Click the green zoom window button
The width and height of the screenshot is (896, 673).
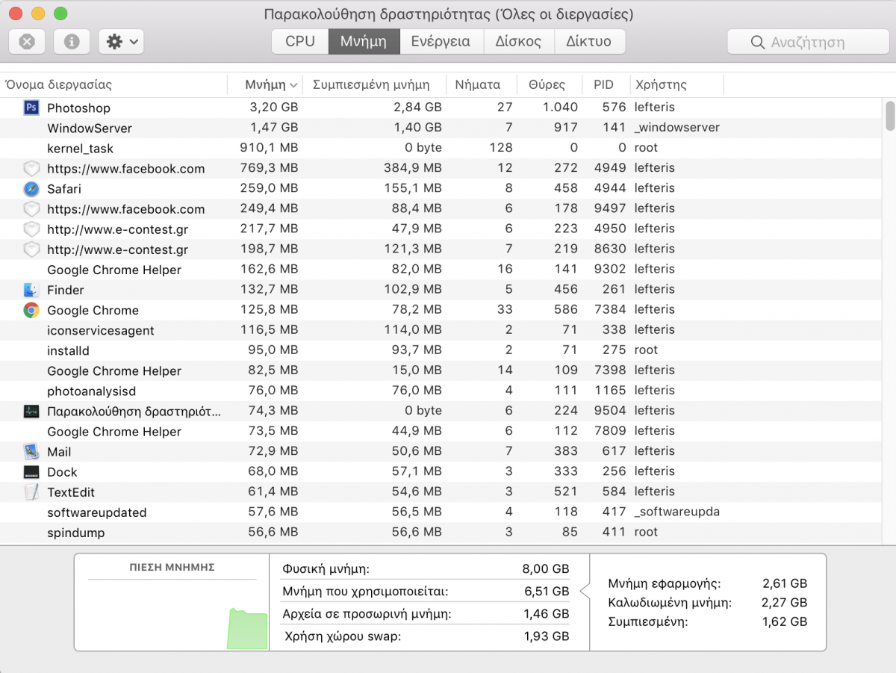[61, 13]
